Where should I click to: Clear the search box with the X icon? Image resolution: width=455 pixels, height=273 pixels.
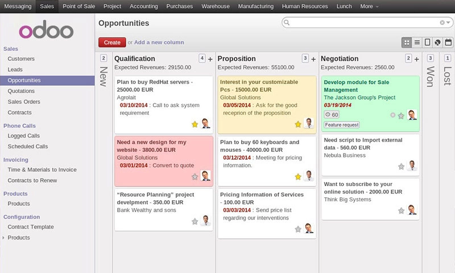point(442,23)
